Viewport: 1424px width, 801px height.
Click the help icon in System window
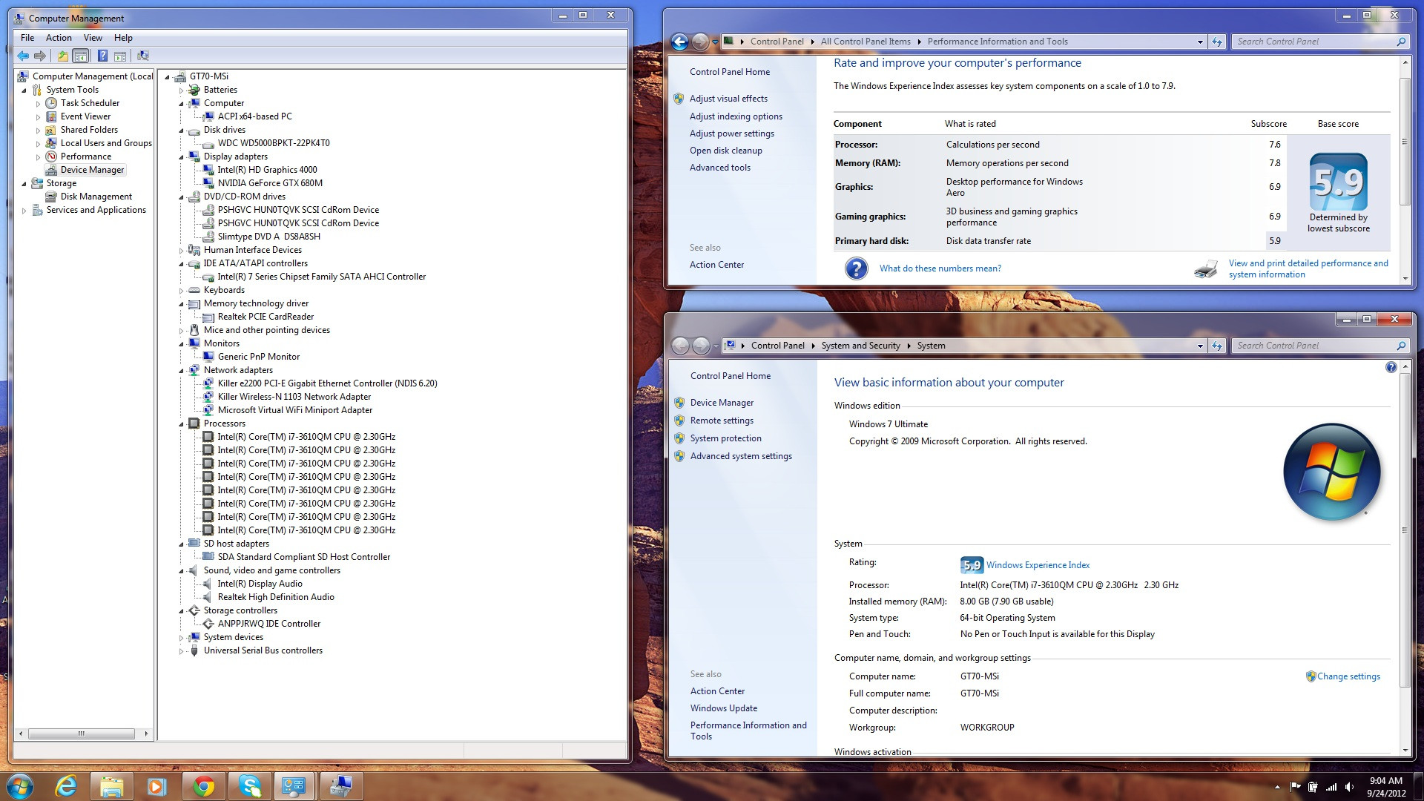point(1391,367)
